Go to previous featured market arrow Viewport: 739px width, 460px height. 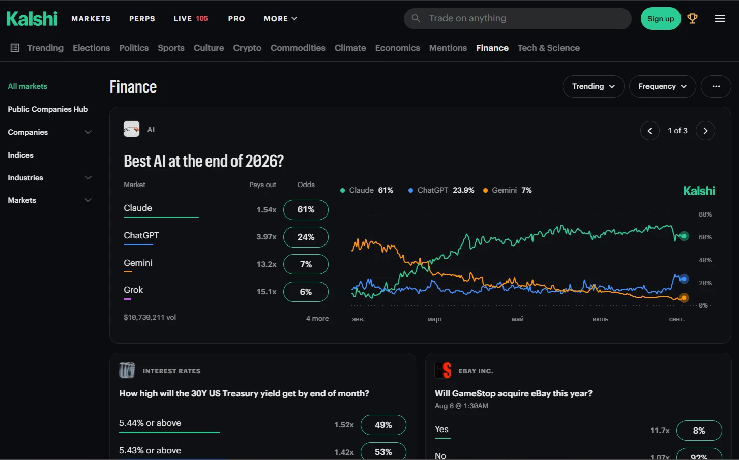(649, 131)
